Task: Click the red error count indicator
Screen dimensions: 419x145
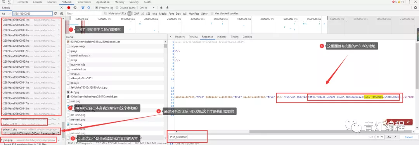Action: tap(395, 2)
